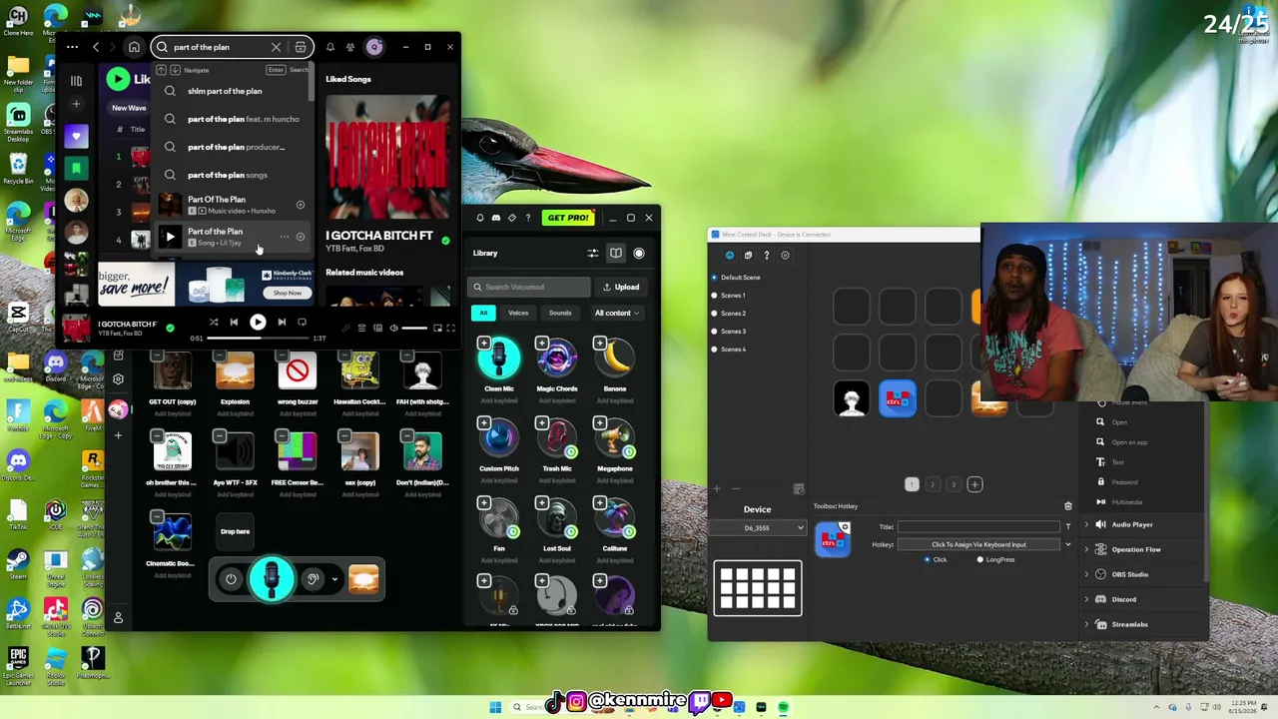
Task: Open Voicemod settings gear in sidebar
Action: tap(118, 379)
